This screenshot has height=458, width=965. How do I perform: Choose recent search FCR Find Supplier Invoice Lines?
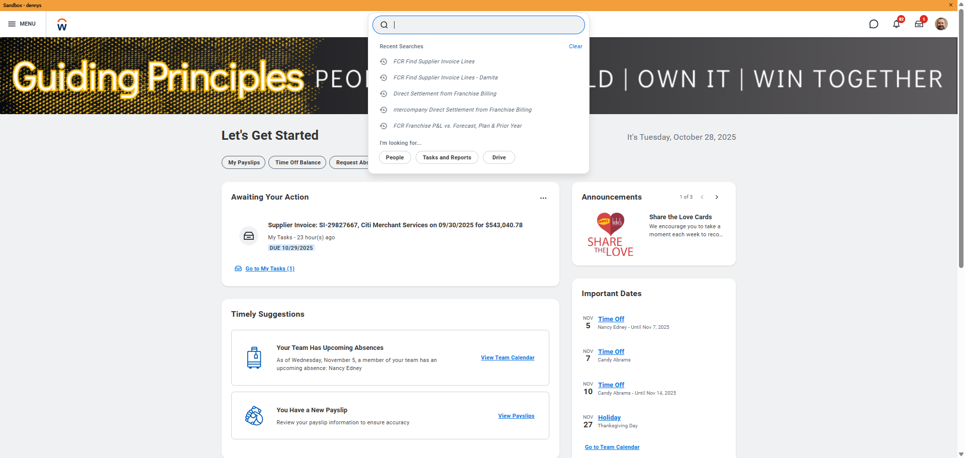point(434,61)
